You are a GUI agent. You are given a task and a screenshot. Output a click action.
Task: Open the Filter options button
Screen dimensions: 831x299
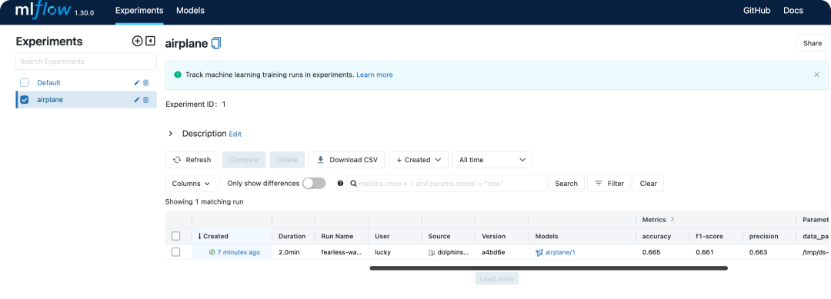click(609, 184)
